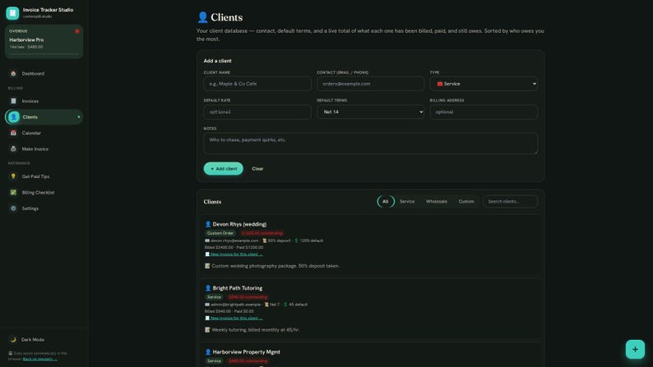Click the Dark Mode moon icon
Screen dimensions: 653x367
pyautogui.click(x=13, y=340)
